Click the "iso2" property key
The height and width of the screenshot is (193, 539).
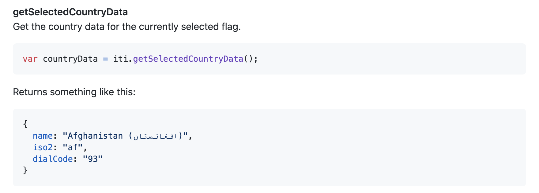[43, 147]
